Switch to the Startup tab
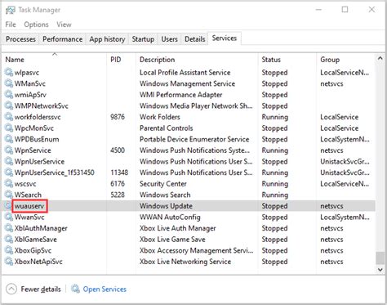This screenshot has height=305, width=387. (143, 39)
